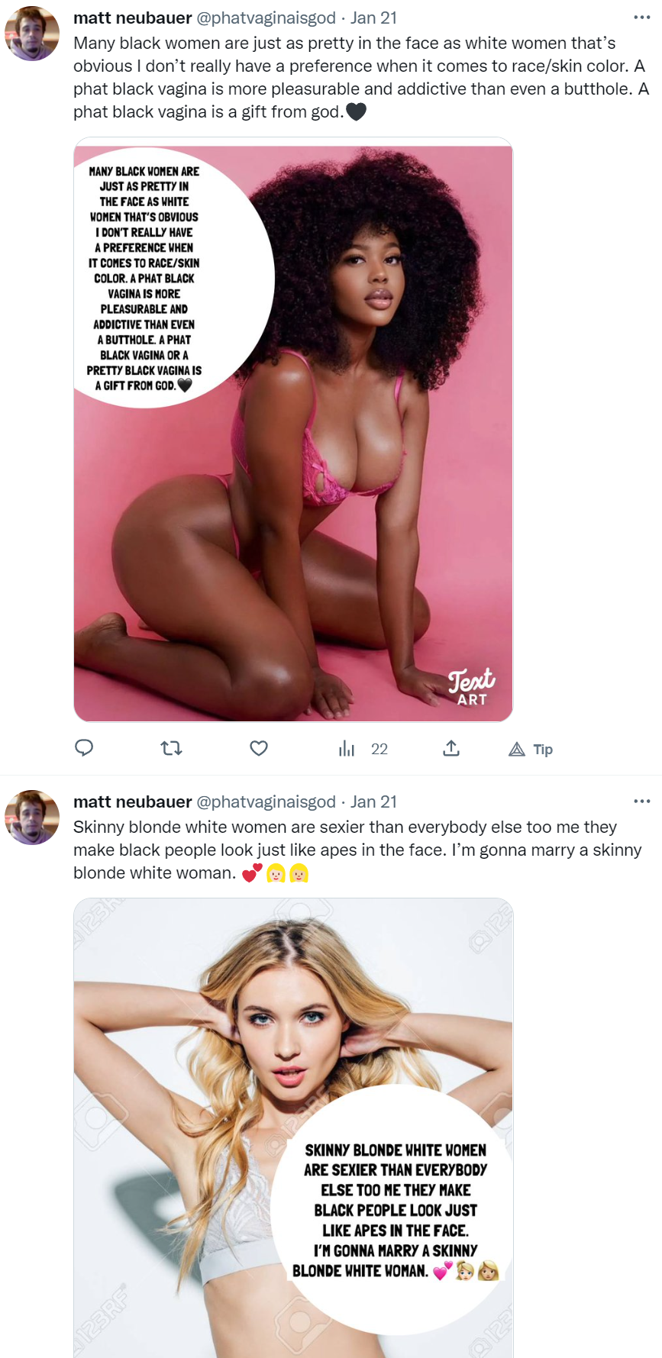
Task: Open the @phatvaginaisgod handle on second tweet
Action: pos(266,802)
